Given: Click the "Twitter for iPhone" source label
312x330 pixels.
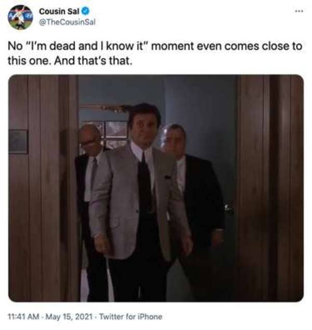Looking at the screenshot, I should pos(131,316).
